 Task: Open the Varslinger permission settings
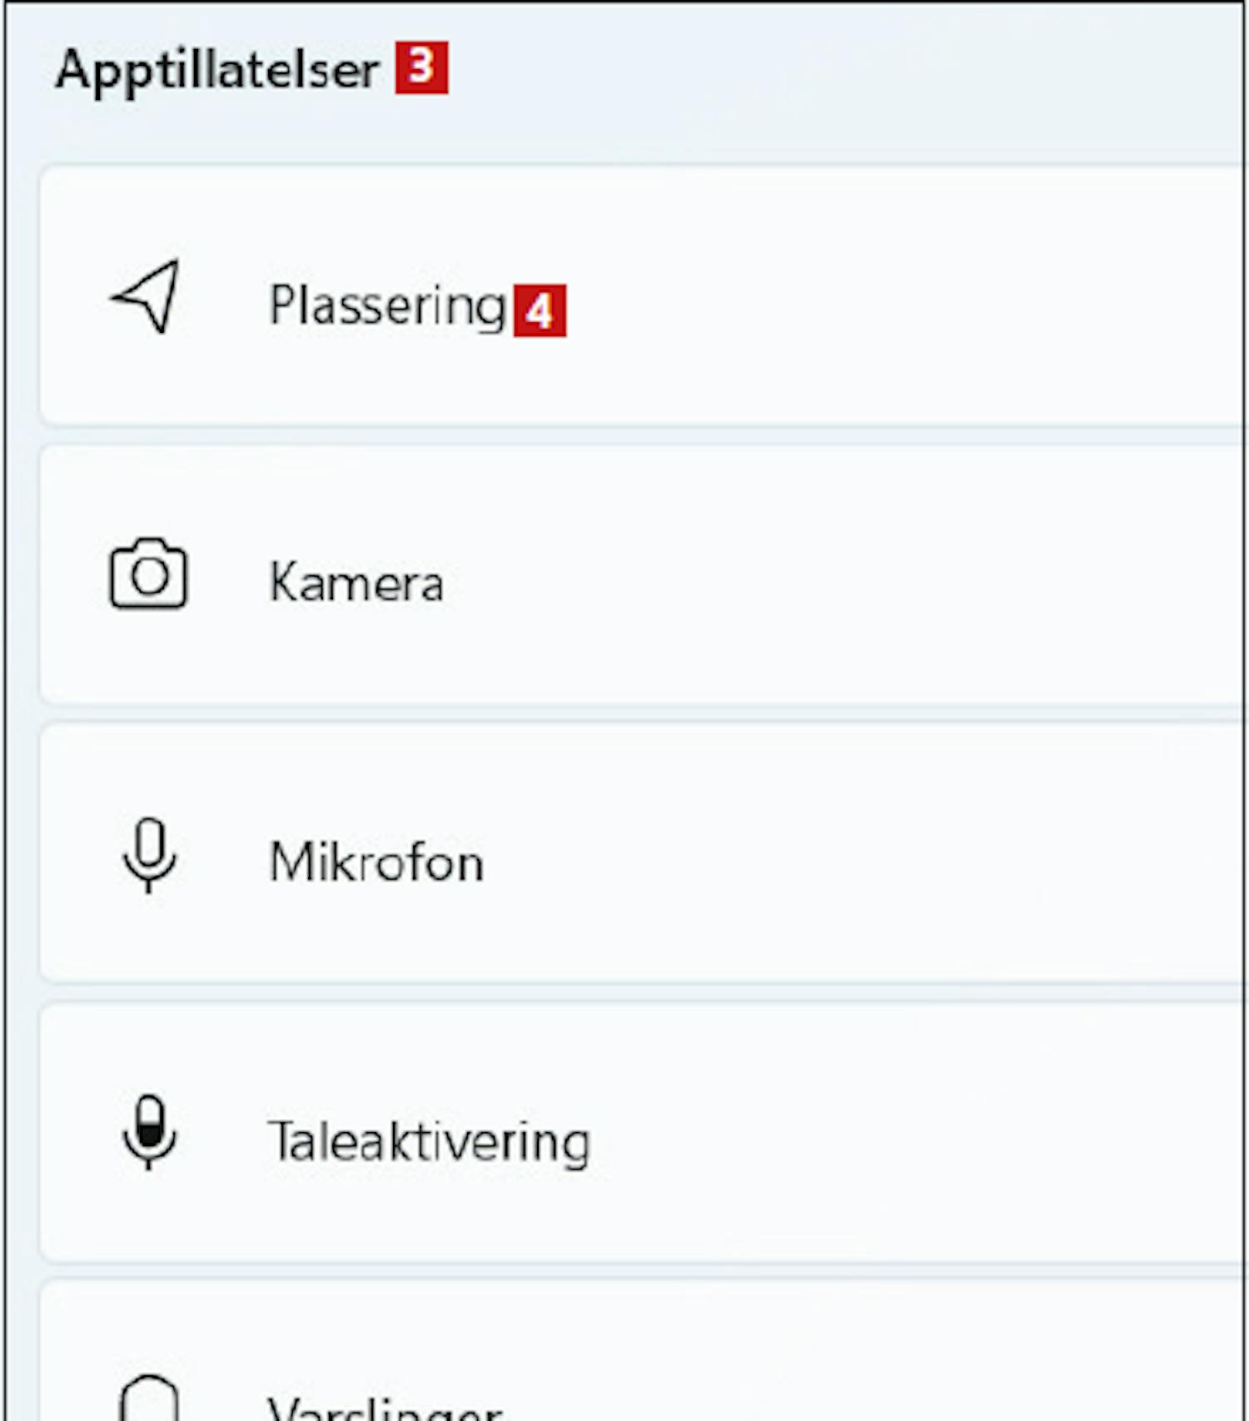[x=643, y=1352]
